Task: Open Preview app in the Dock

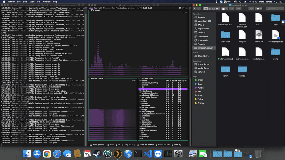Action: [x=193, y=154]
